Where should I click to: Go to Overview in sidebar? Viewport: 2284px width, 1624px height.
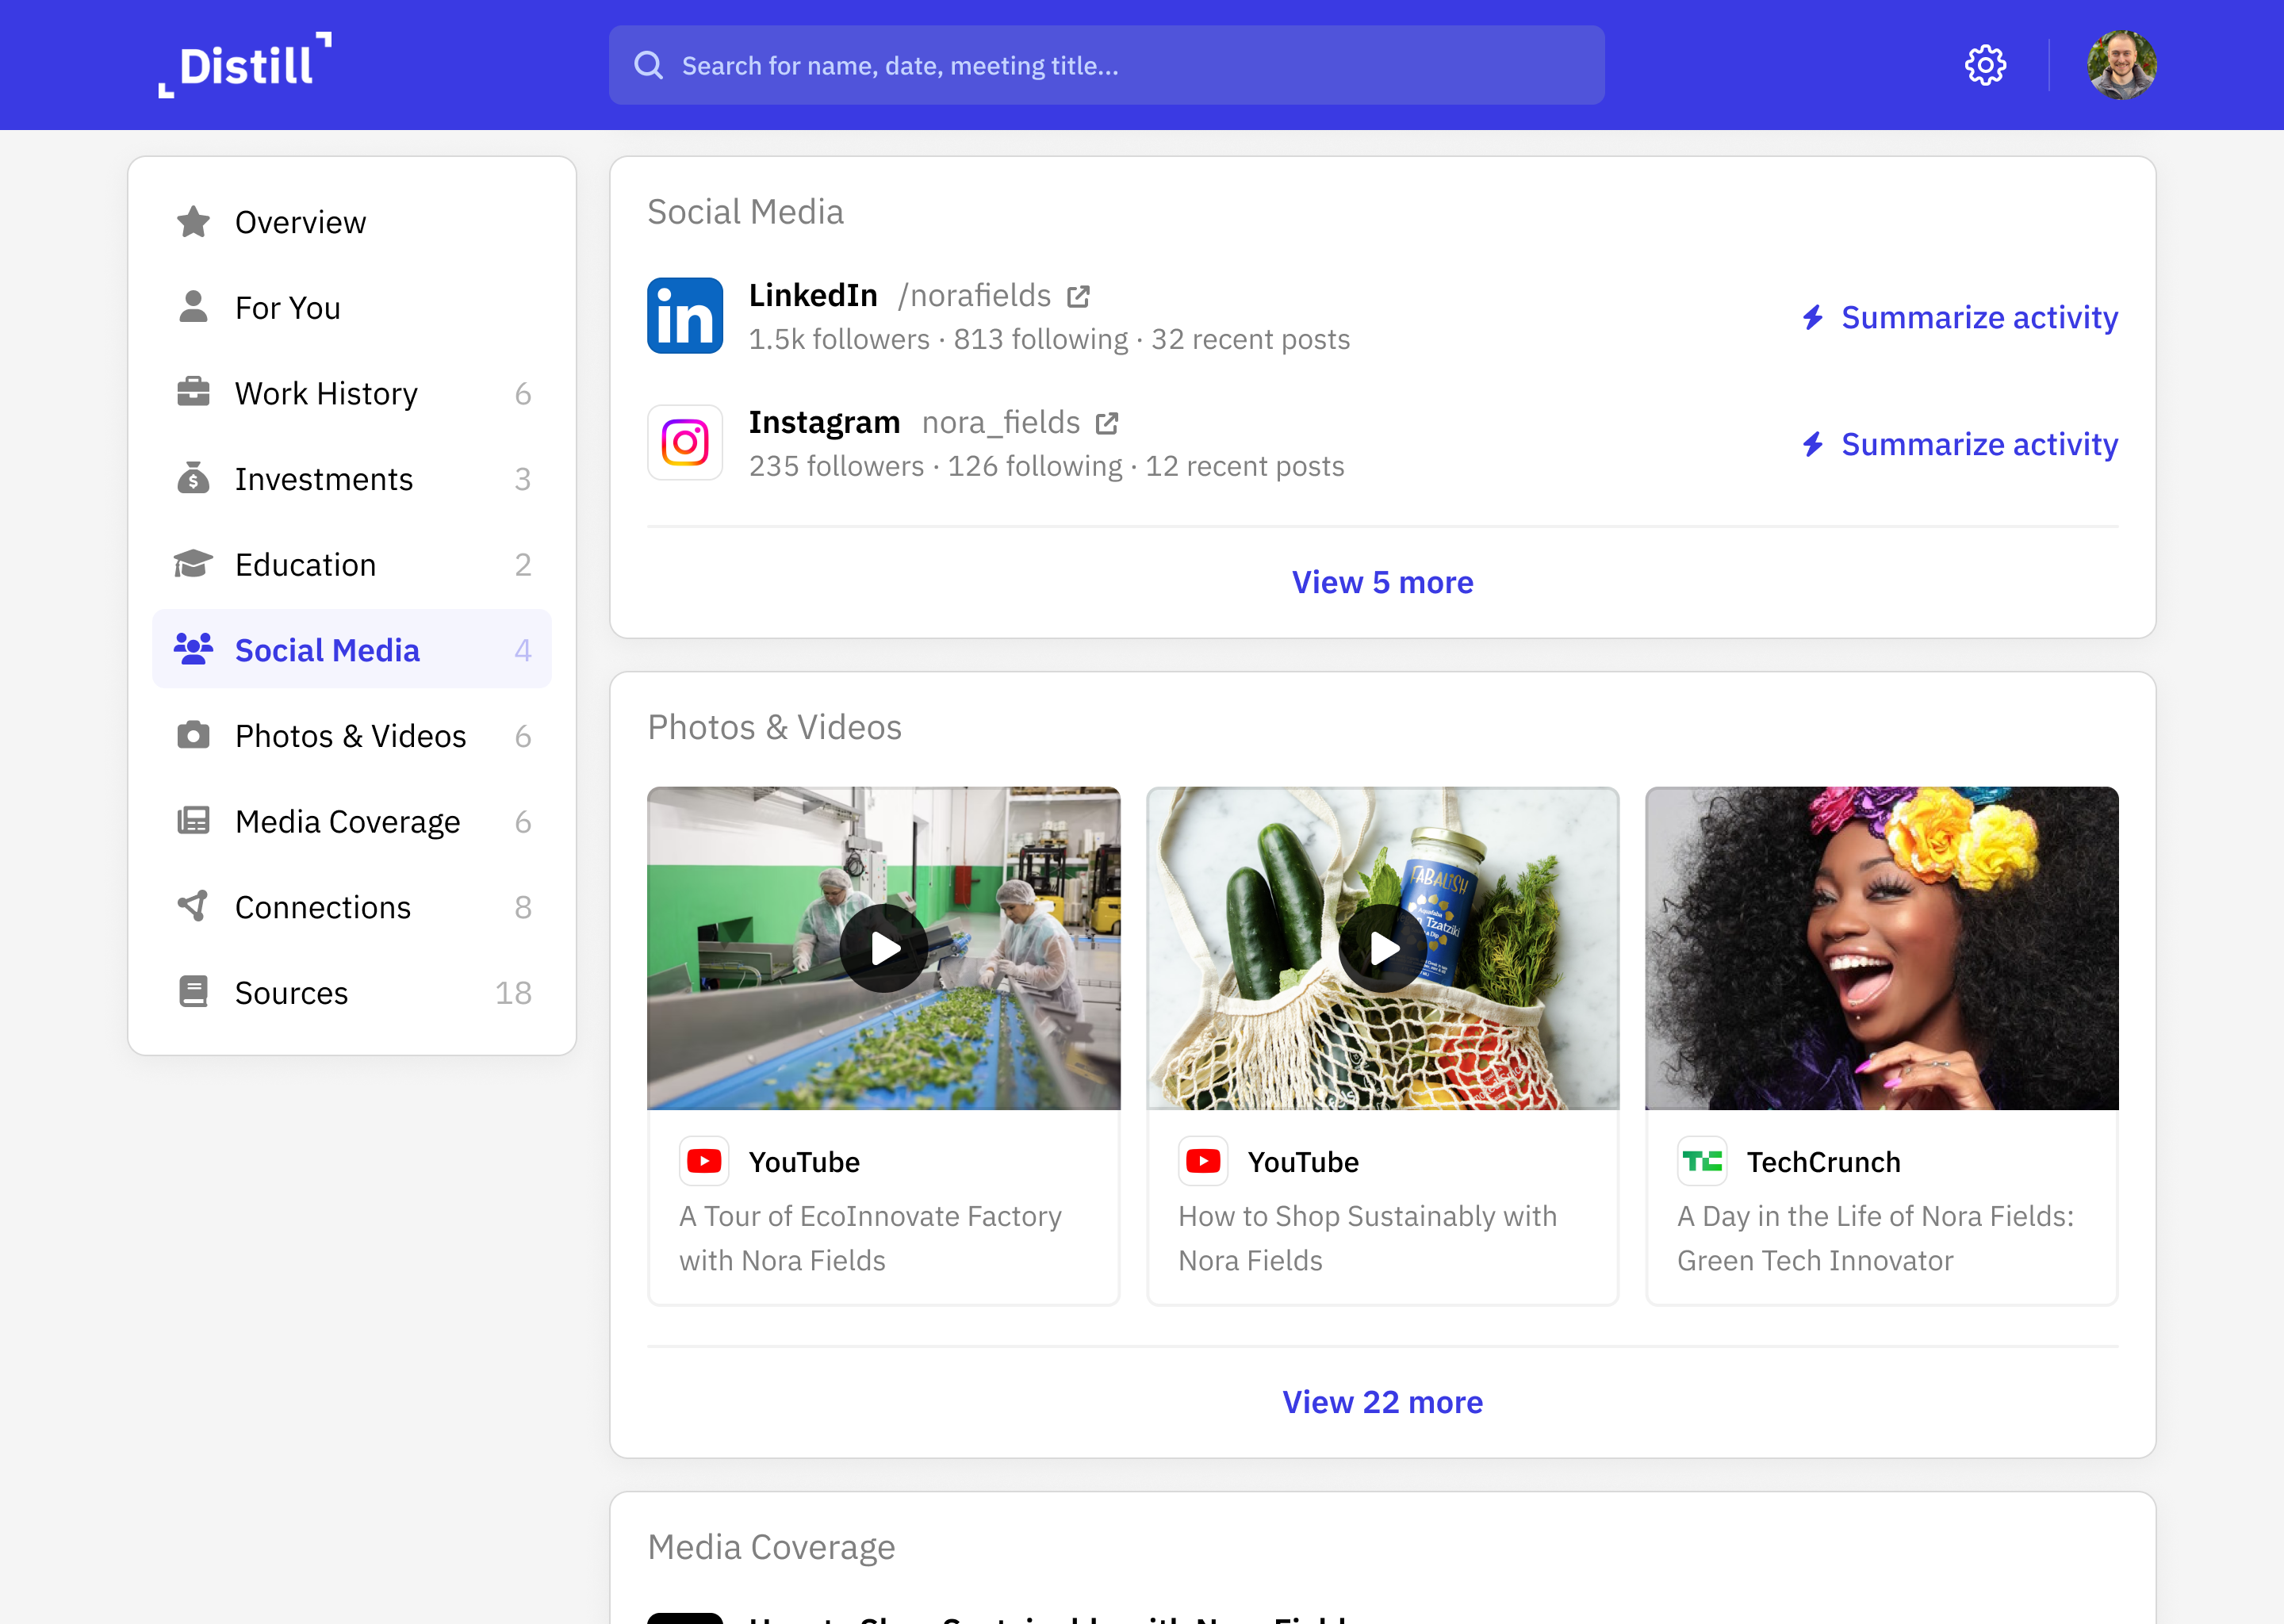(300, 222)
